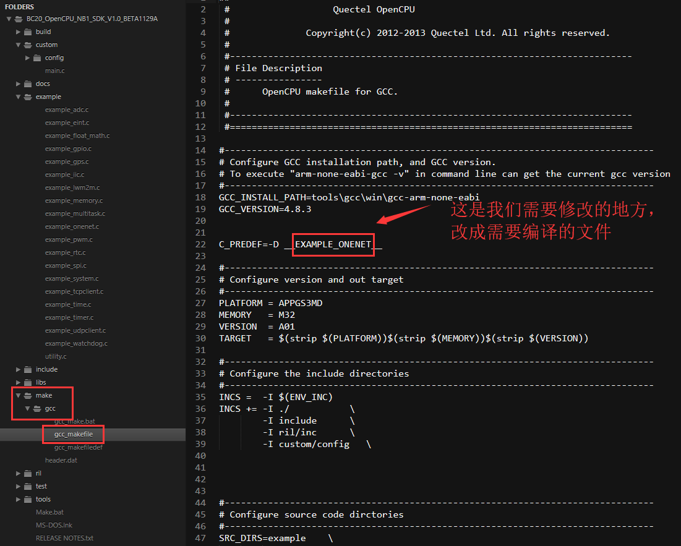681x546 pixels.
Task: Click line number 22 in gutter
Action: (x=200, y=244)
